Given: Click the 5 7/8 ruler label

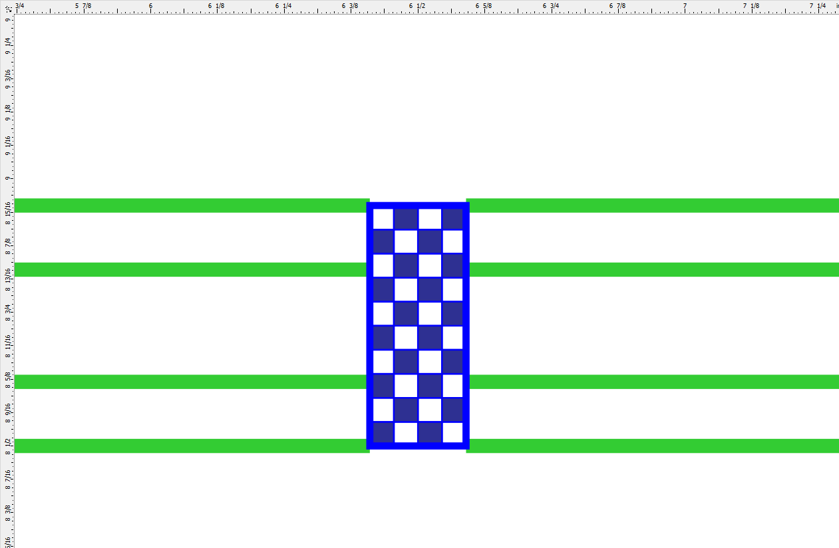Looking at the screenshot, I should (x=82, y=5).
